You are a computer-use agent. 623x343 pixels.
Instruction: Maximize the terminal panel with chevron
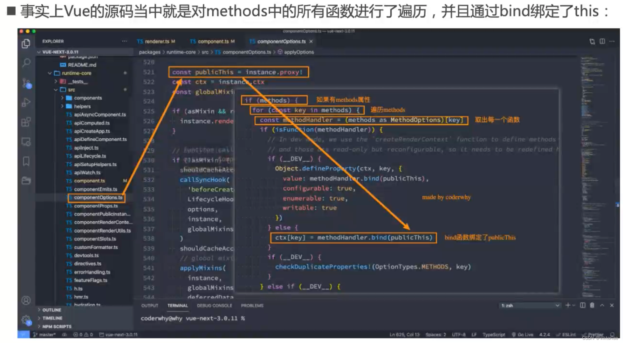(602, 305)
